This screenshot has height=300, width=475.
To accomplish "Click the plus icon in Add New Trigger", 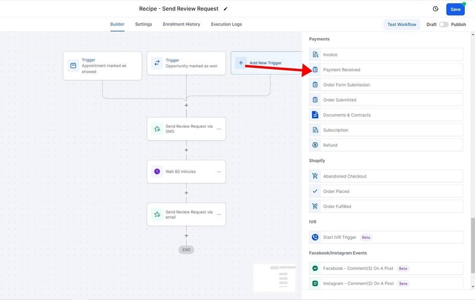I will pyautogui.click(x=241, y=63).
